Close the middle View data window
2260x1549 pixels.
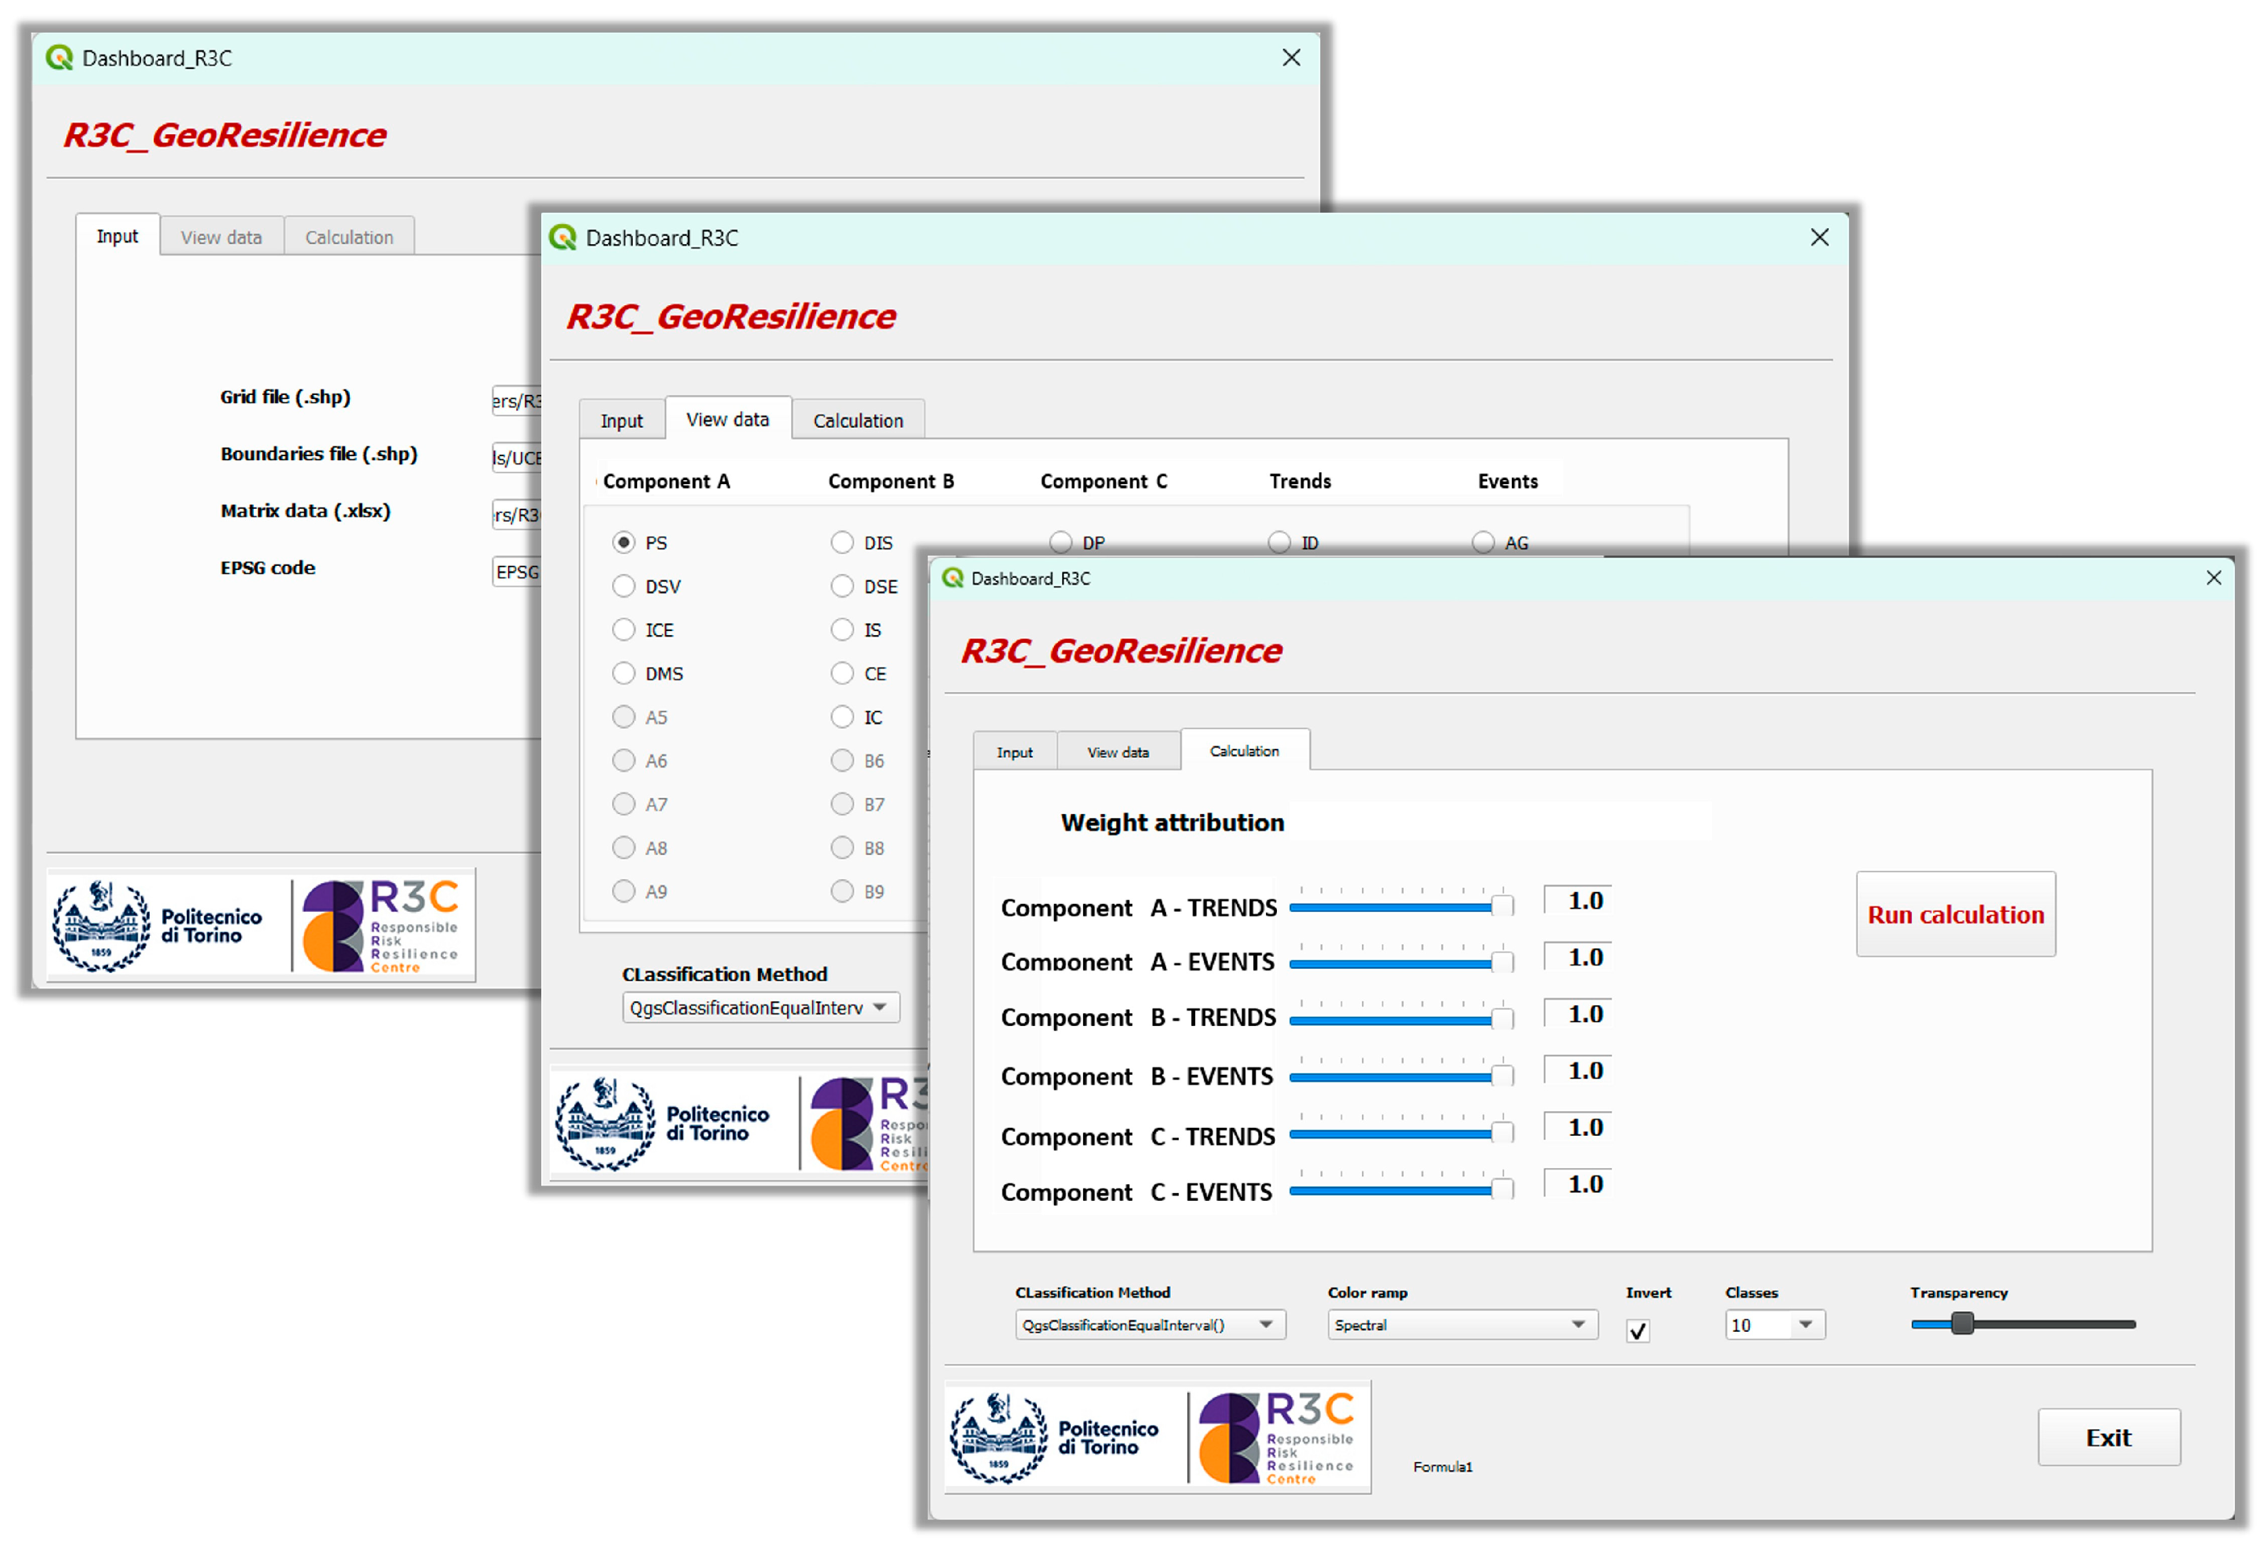pyautogui.click(x=1819, y=237)
